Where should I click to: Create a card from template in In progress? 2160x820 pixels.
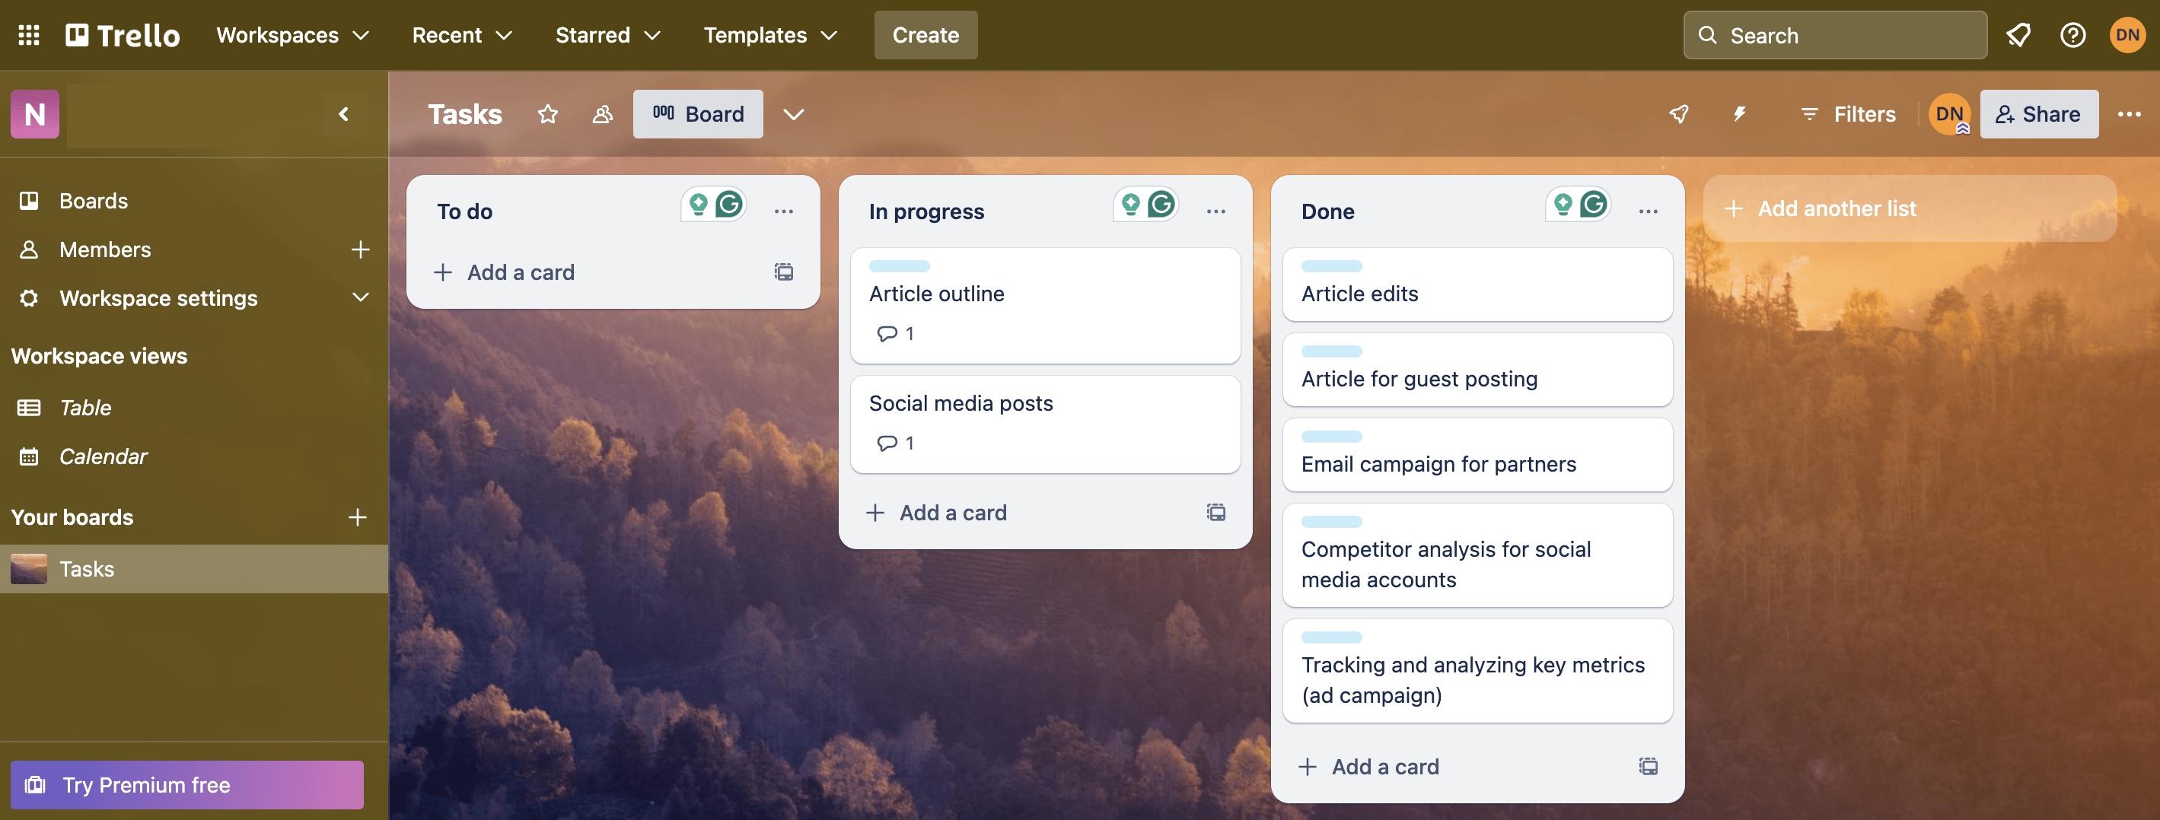[1215, 512]
